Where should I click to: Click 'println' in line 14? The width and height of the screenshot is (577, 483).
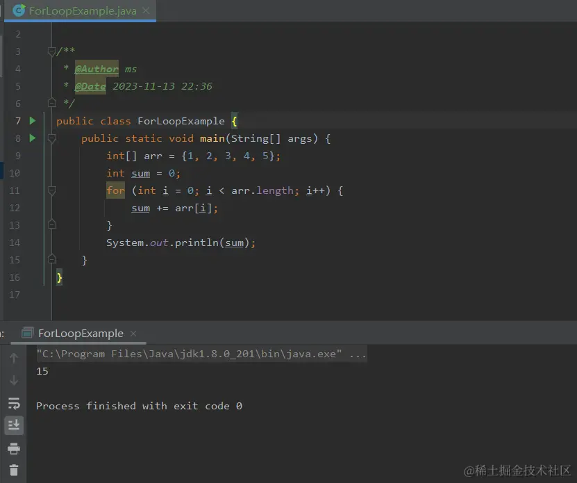pos(196,243)
